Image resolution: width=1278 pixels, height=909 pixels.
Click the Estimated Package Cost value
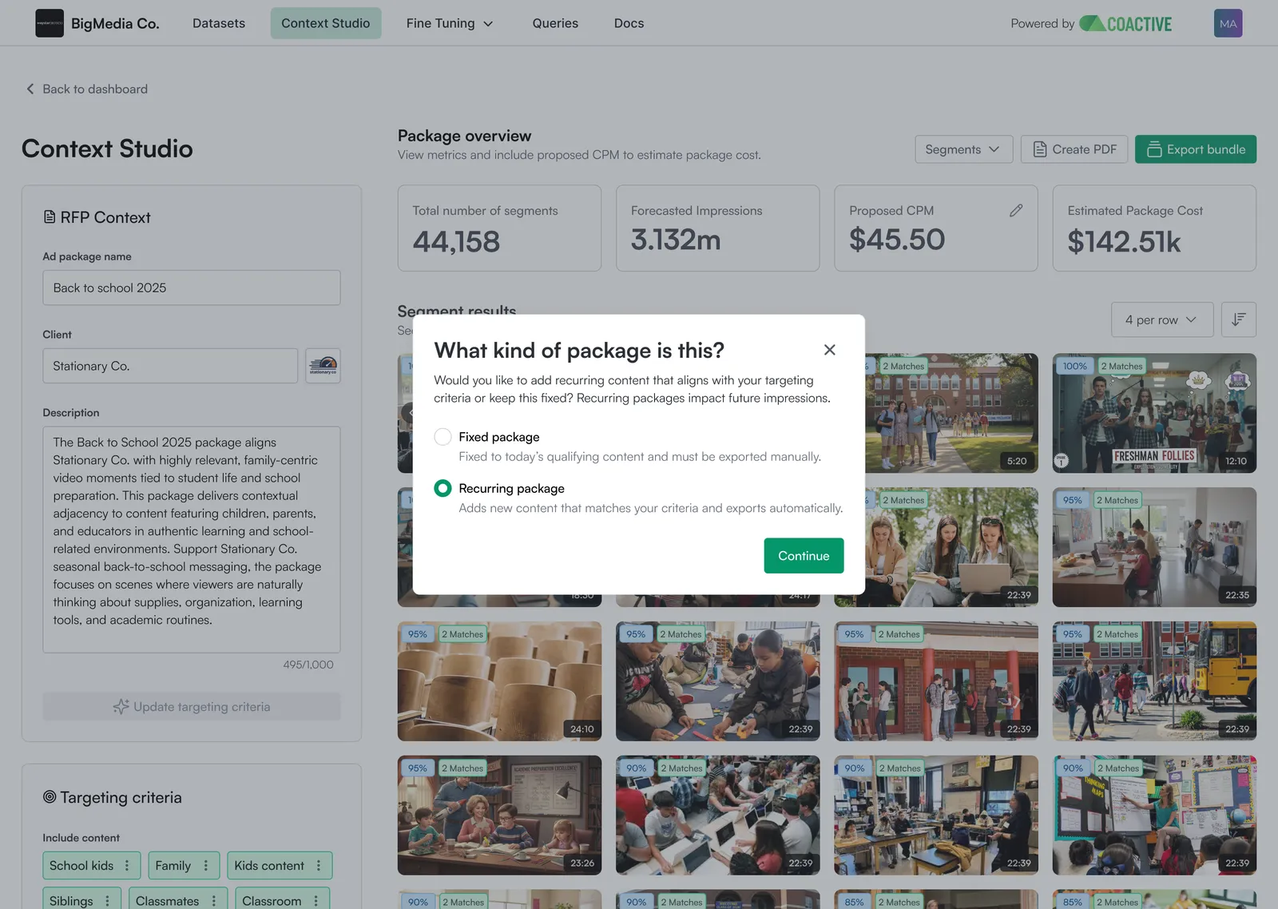(1124, 241)
